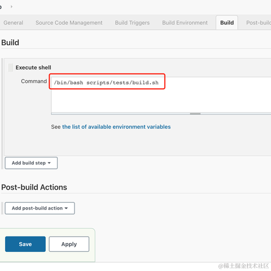271x271 pixels.
Task: Click the Post-build Actions heading
Action: (34, 187)
